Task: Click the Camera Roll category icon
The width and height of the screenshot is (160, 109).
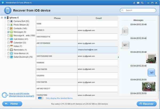Action: (x=11, y=21)
